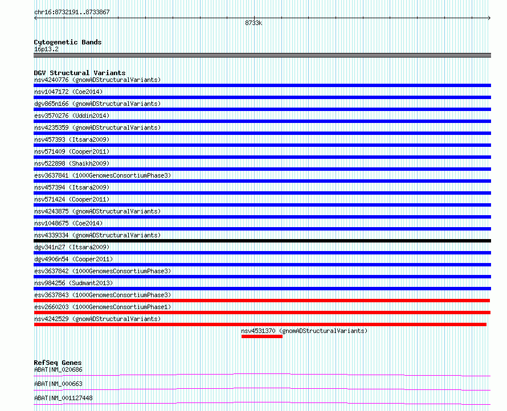The width and height of the screenshot is (507, 411).
Task: Click the 8733k ruler position label
Action: click(254, 23)
